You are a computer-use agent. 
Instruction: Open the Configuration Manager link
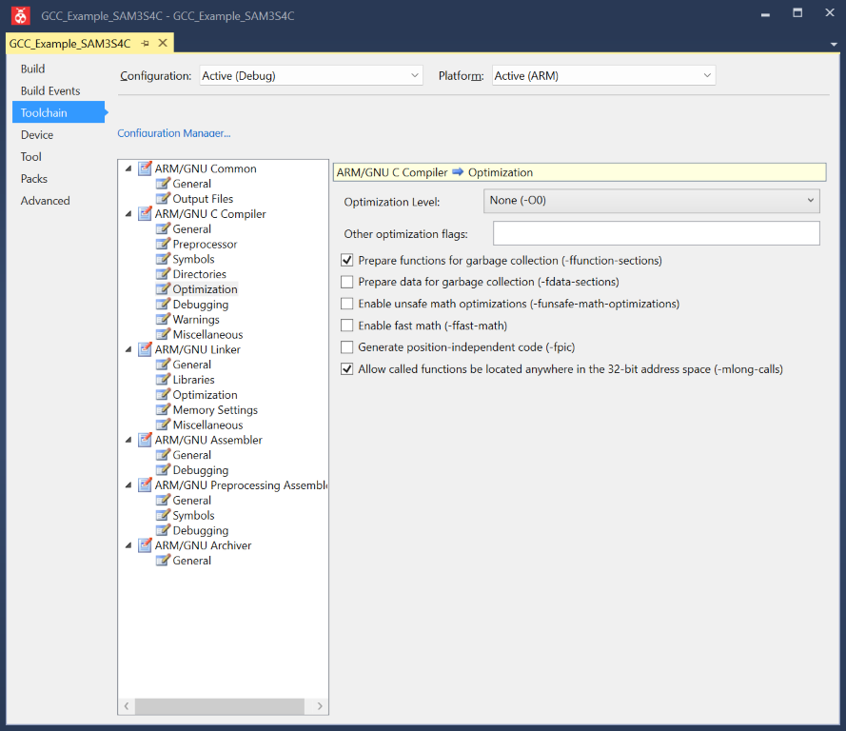click(x=173, y=133)
